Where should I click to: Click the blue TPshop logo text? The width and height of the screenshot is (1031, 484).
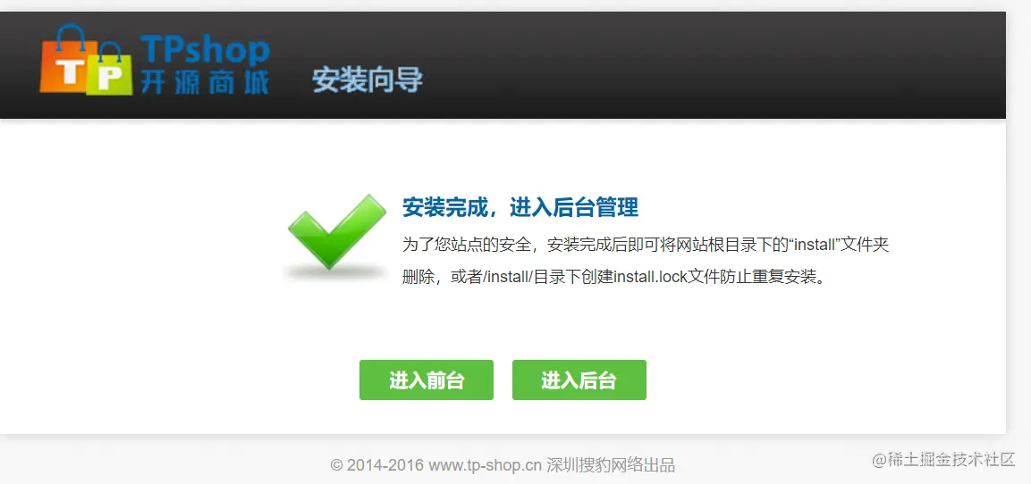click(205, 49)
